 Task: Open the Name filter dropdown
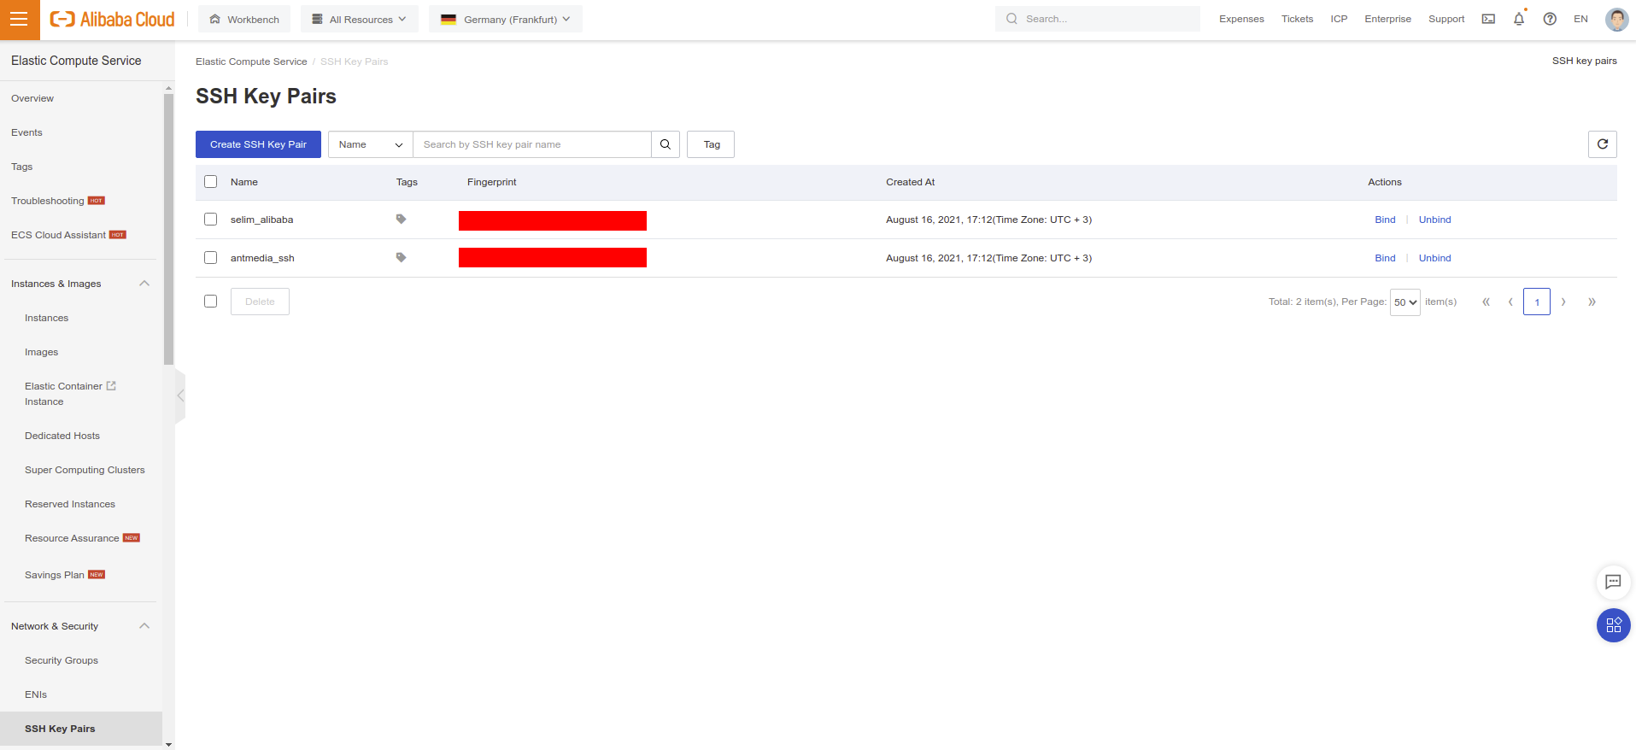coord(371,144)
